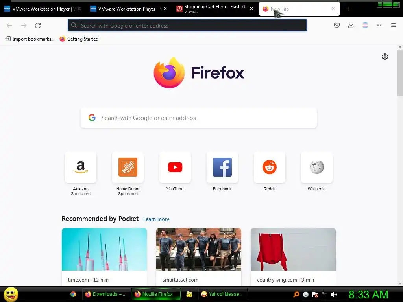
Task: Open Getting Started bookmark
Action: click(79, 39)
